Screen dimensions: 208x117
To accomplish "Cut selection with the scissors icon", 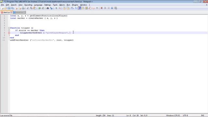I will click(x=28, y=8).
